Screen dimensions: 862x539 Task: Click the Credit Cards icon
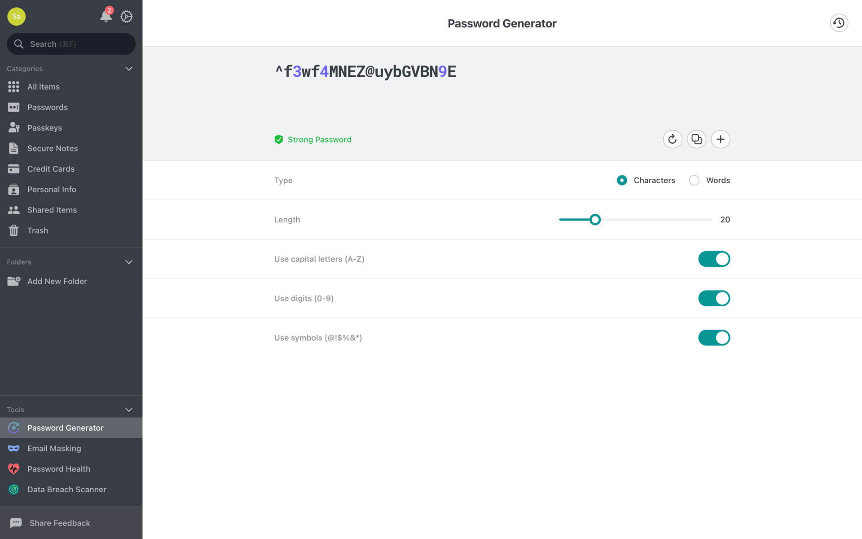pos(13,169)
